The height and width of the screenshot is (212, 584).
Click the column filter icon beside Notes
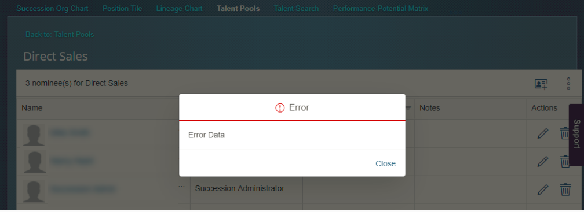(408, 108)
